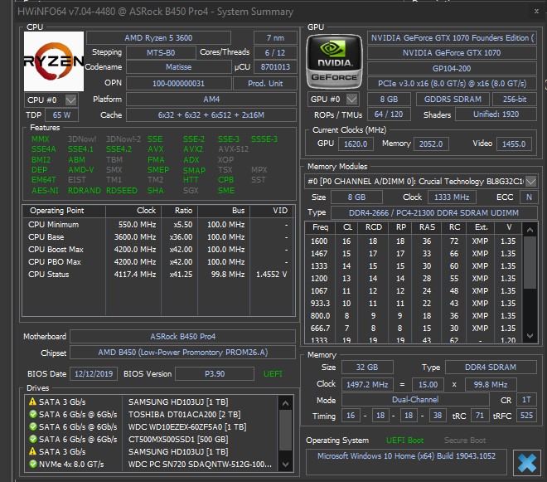
Task: Click the blue X close icon at bottom
Action: pyautogui.click(x=527, y=463)
